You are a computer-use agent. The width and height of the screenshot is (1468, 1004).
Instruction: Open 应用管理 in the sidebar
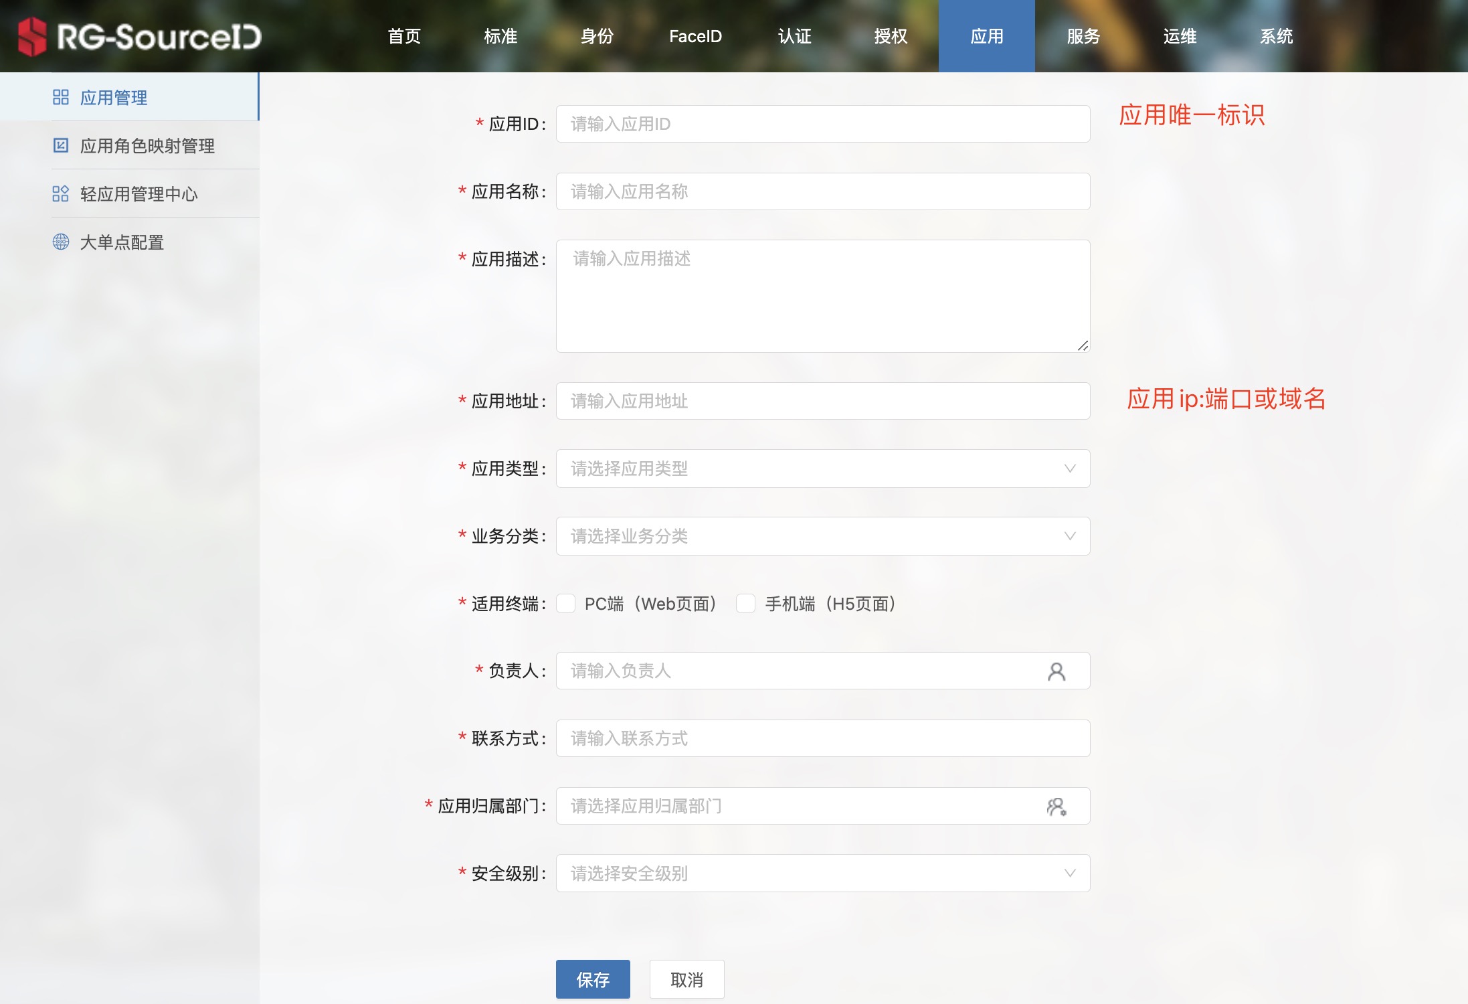point(129,97)
